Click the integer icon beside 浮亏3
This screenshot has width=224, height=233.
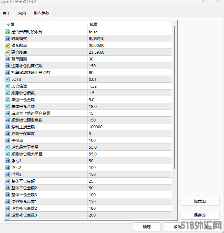click(x=7, y=174)
